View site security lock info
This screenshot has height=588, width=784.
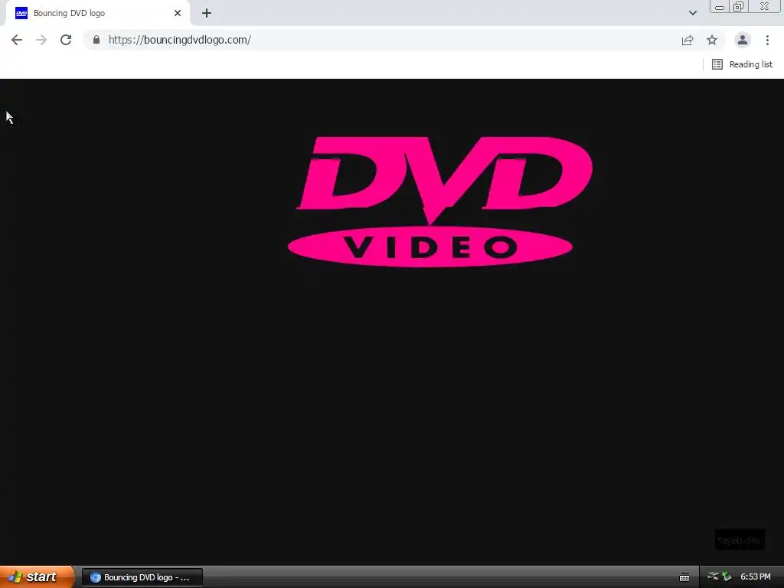pyautogui.click(x=96, y=40)
